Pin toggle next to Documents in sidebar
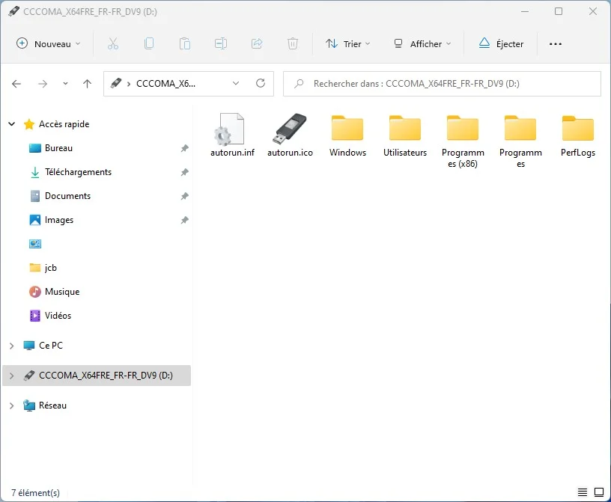Viewport: 611px width, 502px height. [x=183, y=196]
